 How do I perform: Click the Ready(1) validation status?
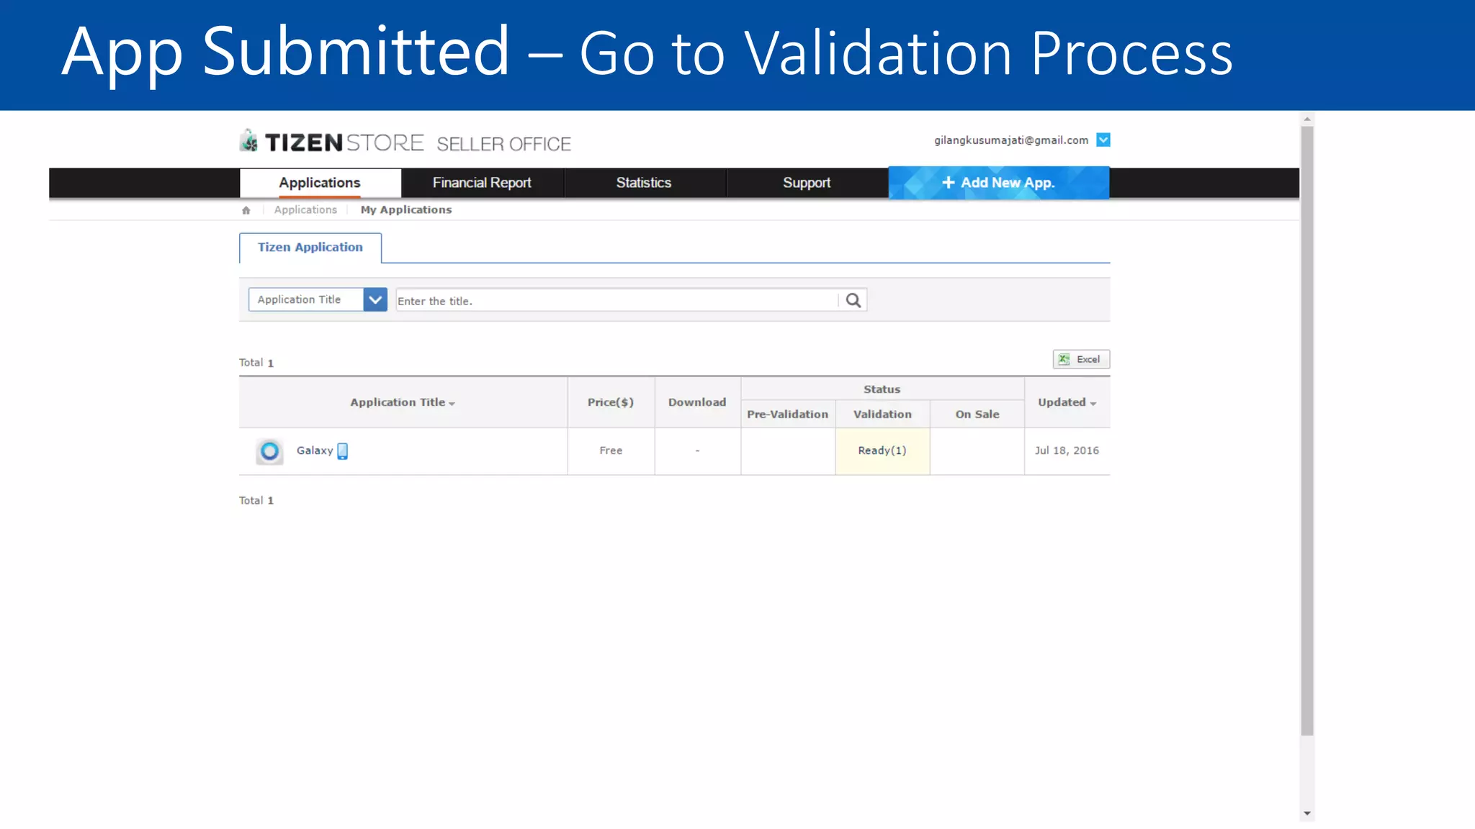pyautogui.click(x=882, y=450)
